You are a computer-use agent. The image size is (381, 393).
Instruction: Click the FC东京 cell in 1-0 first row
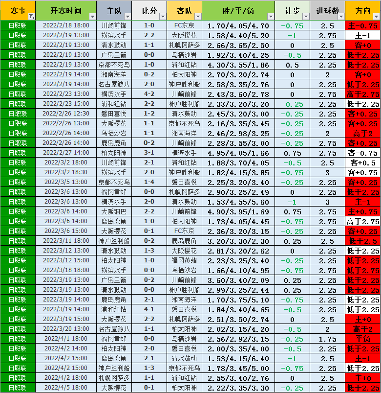184,25
